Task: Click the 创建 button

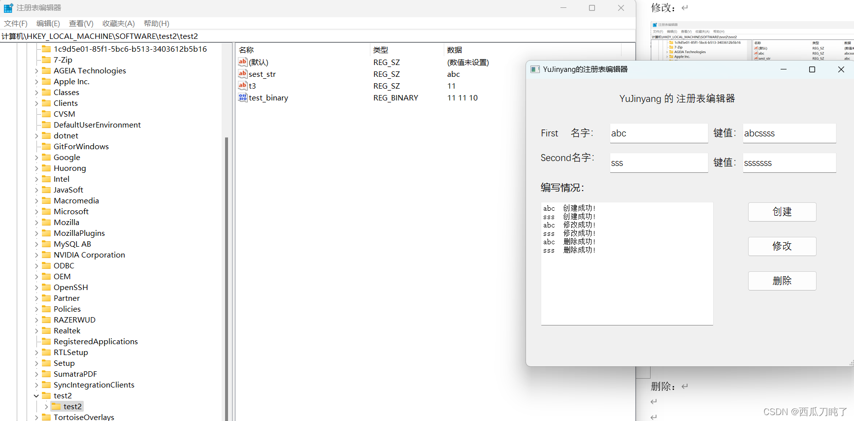Action: tap(782, 212)
